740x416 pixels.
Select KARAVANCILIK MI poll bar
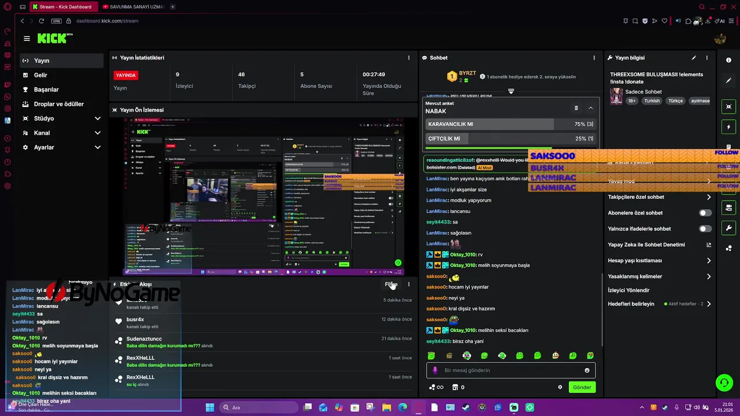510,124
